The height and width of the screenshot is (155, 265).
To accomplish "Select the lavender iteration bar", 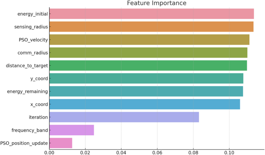I will [124, 117].
